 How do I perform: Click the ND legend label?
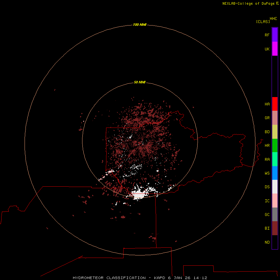(267, 242)
